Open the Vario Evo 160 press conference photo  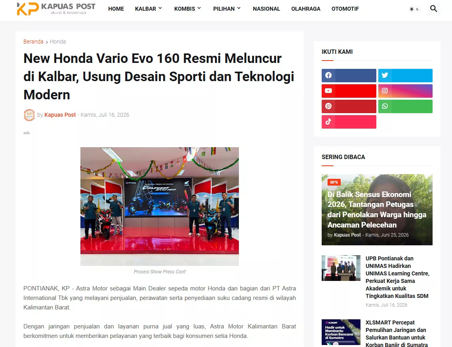(x=159, y=206)
